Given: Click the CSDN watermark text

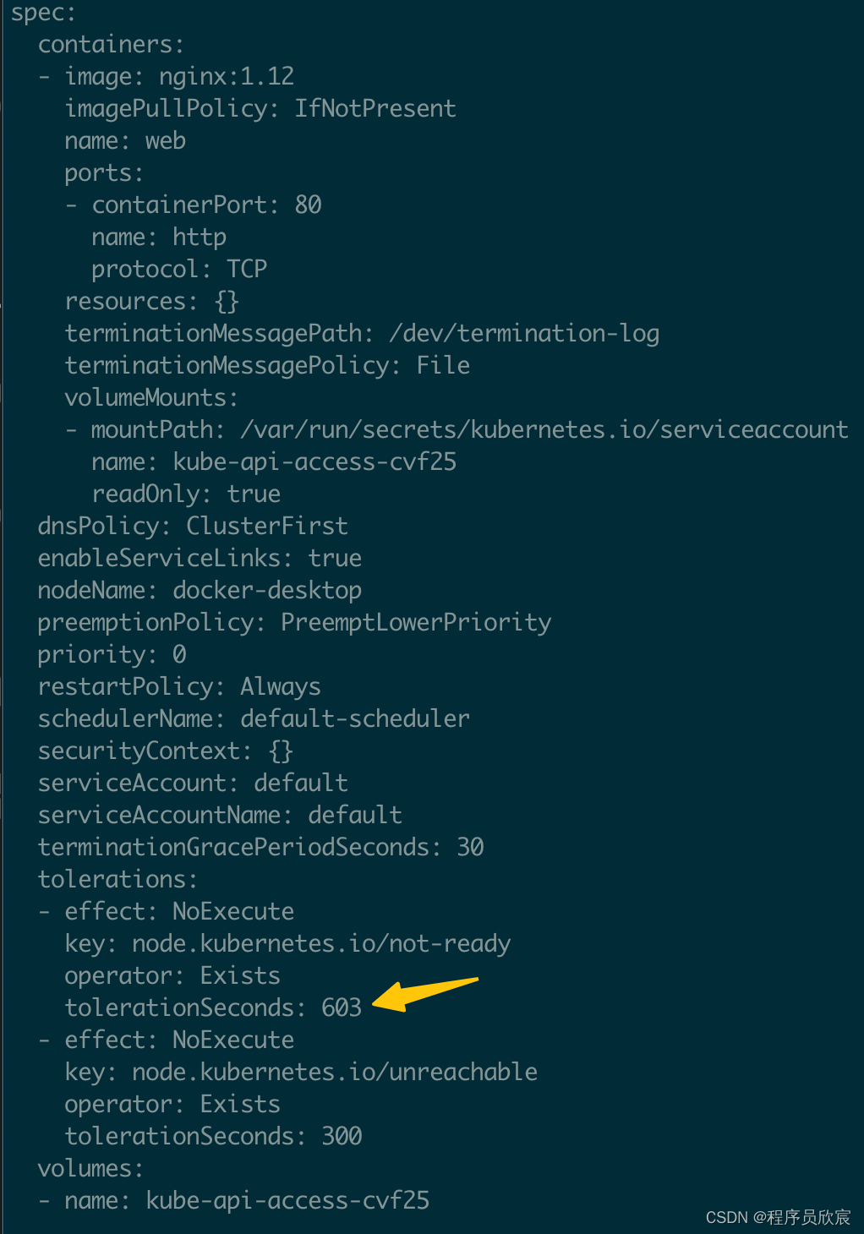Looking at the screenshot, I should coord(778,1217).
